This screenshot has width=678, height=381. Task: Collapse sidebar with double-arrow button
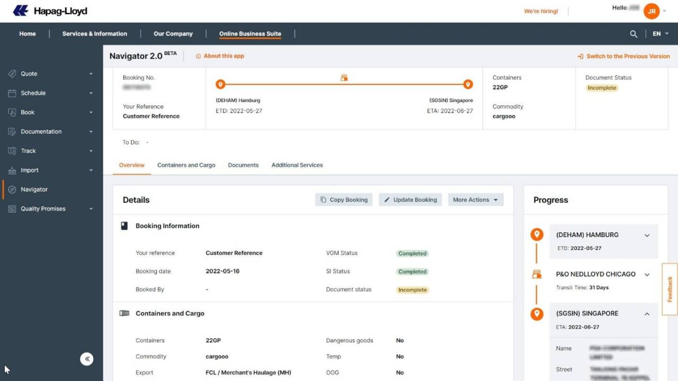pyautogui.click(x=87, y=359)
